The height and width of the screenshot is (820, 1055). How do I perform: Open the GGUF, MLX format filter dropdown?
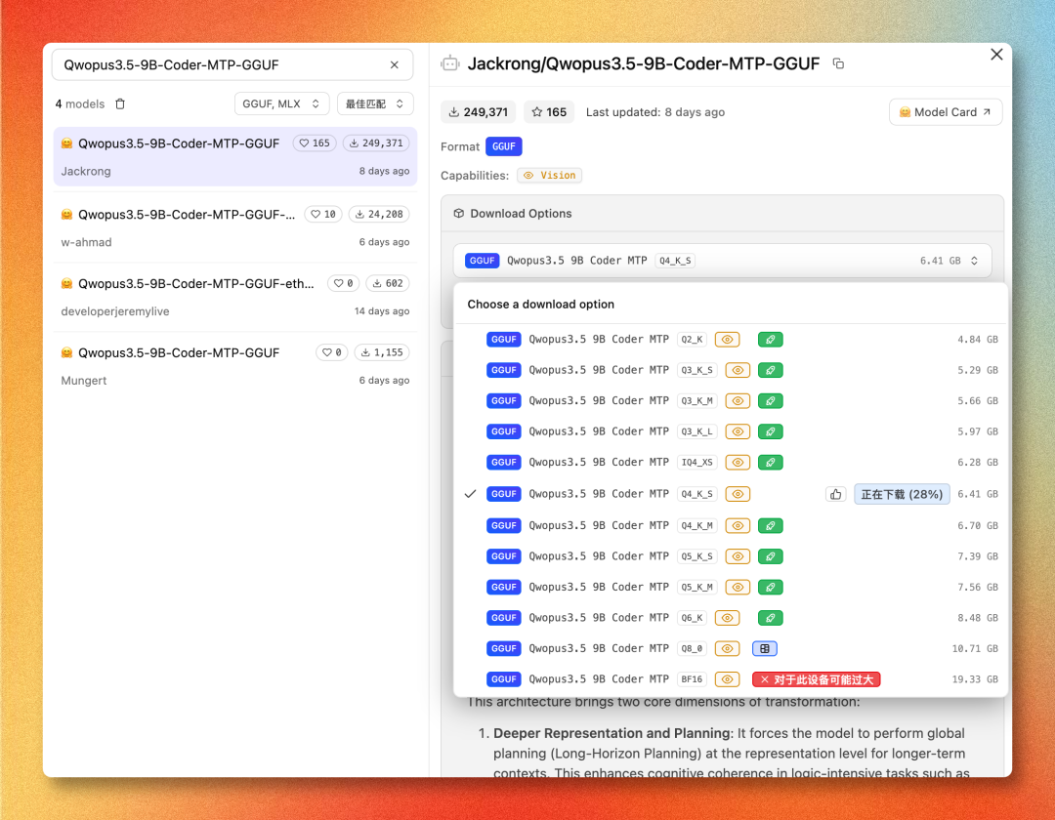pyautogui.click(x=281, y=104)
